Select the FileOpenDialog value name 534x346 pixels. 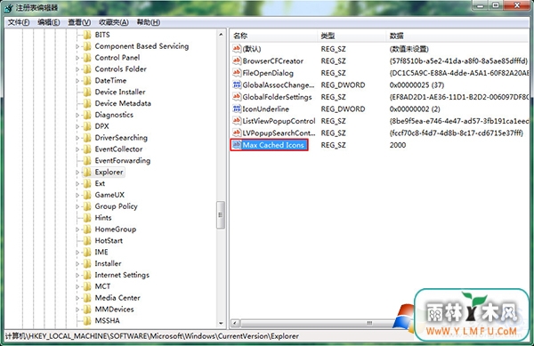pyautogui.click(x=268, y=73)
